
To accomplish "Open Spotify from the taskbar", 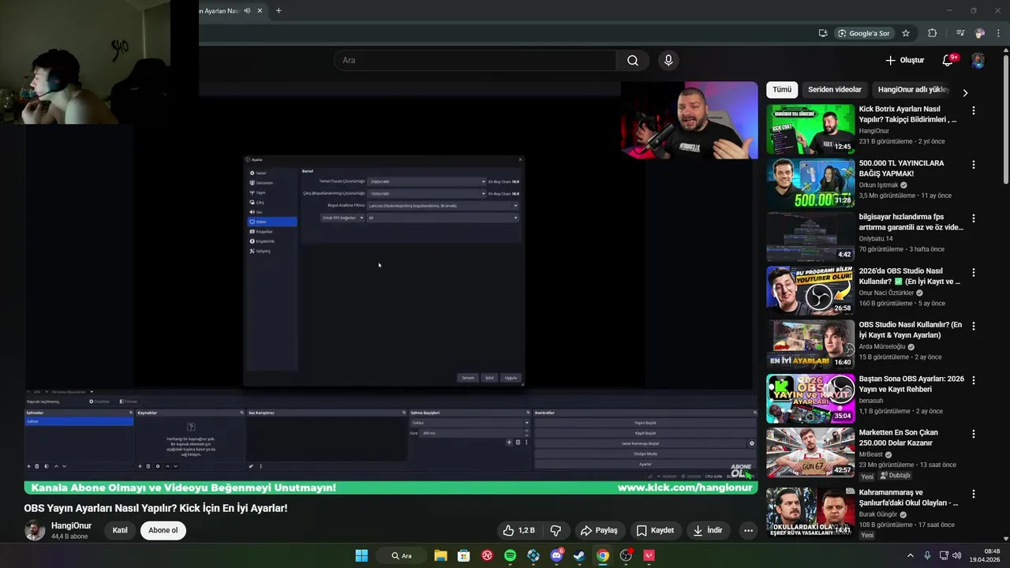I will pos(510,555).
